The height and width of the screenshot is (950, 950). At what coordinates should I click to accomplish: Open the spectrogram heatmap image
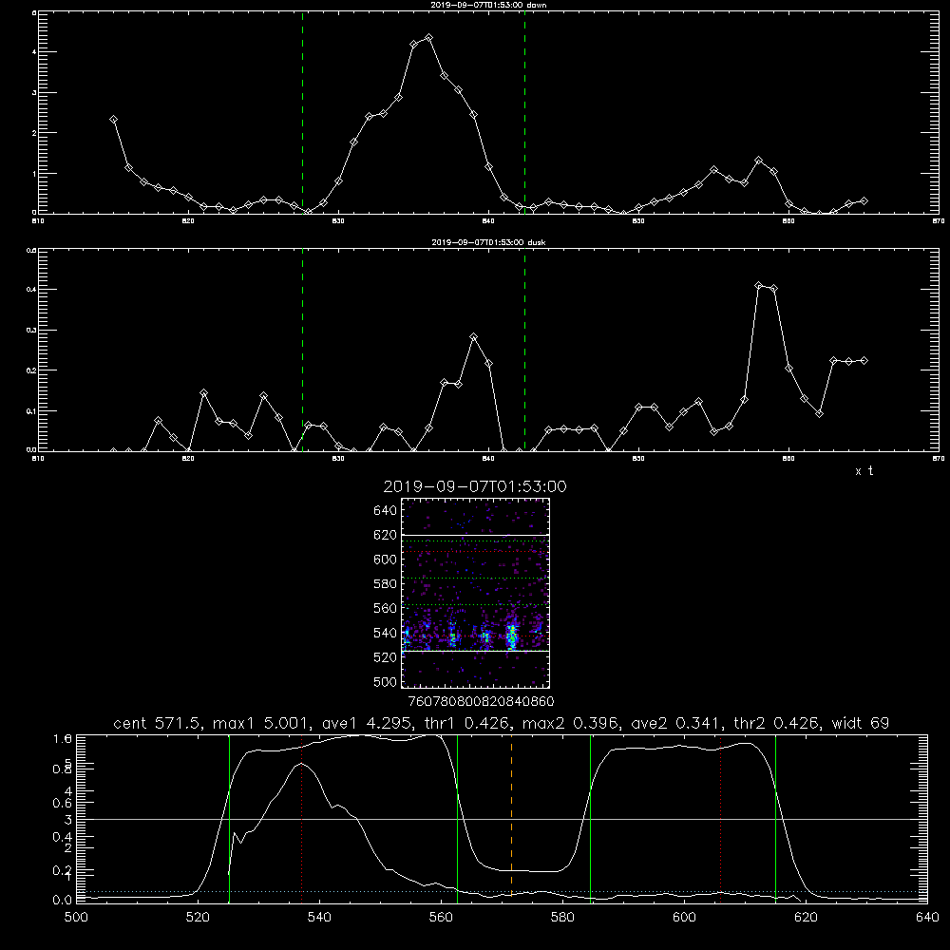(x=475, y=593)
